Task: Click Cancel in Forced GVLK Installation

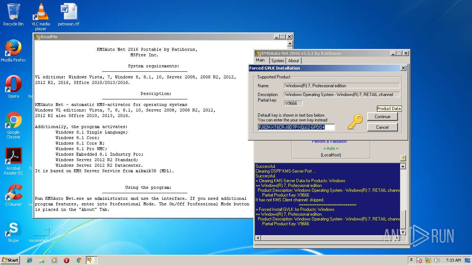Action: (x=382, y=127)
